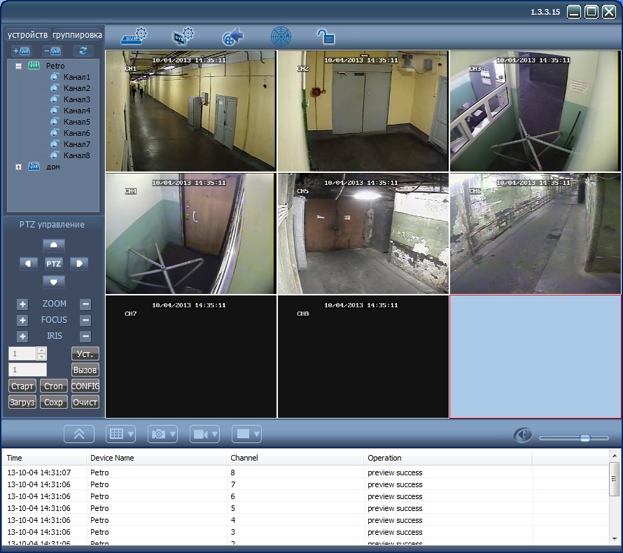Click the CONFIG button
Viewport: 623px width, 553px height.
pyautogui.click(x=85, y=386)
